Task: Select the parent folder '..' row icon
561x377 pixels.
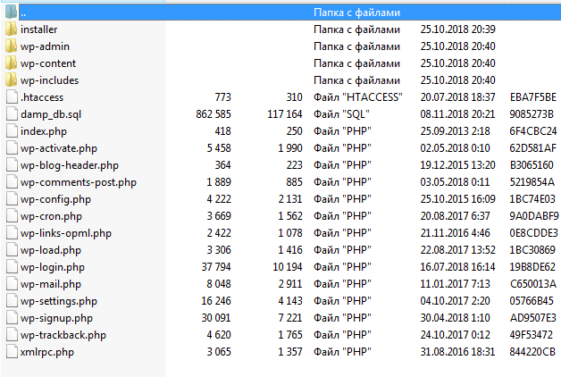Action: [x=11, y=12]
